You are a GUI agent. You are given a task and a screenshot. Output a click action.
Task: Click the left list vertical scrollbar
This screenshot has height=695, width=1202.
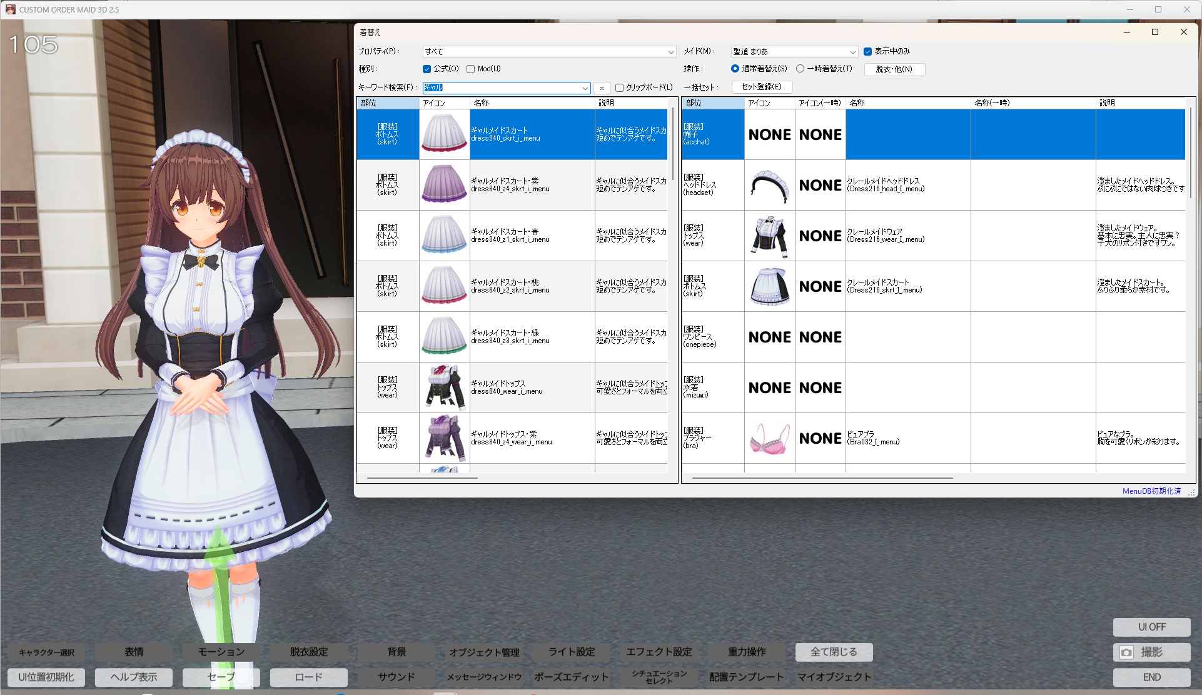click(x=673, y=144)
